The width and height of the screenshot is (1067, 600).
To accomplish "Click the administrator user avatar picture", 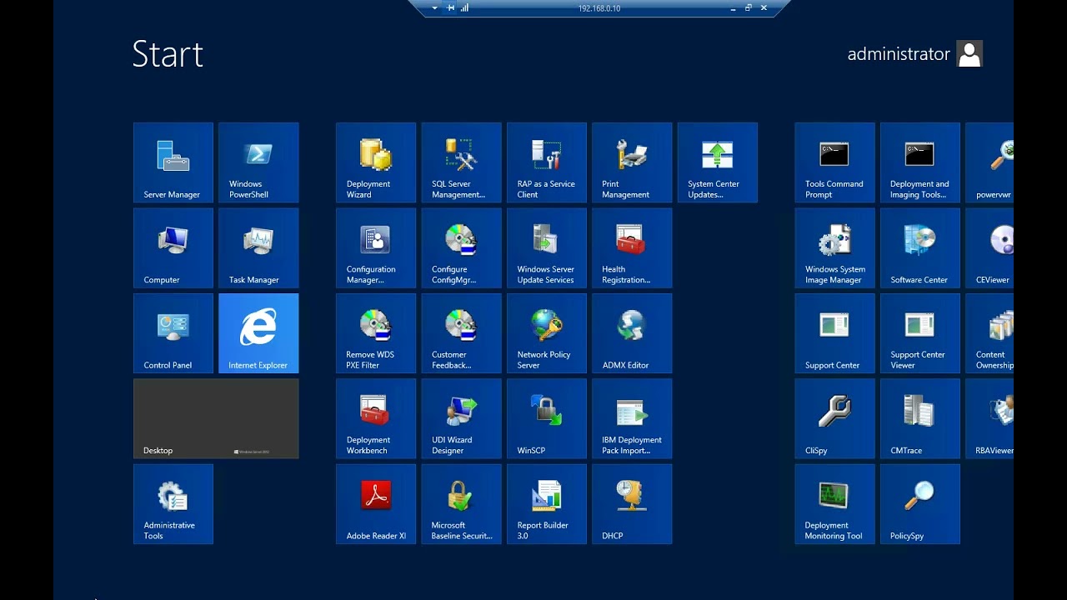I will 969,53.
